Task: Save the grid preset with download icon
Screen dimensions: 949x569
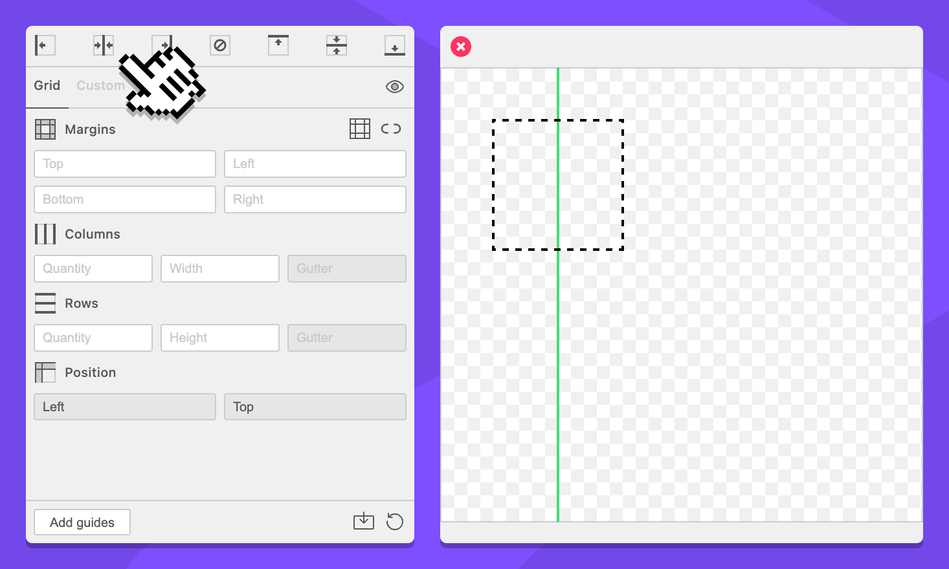Action: 364,521
